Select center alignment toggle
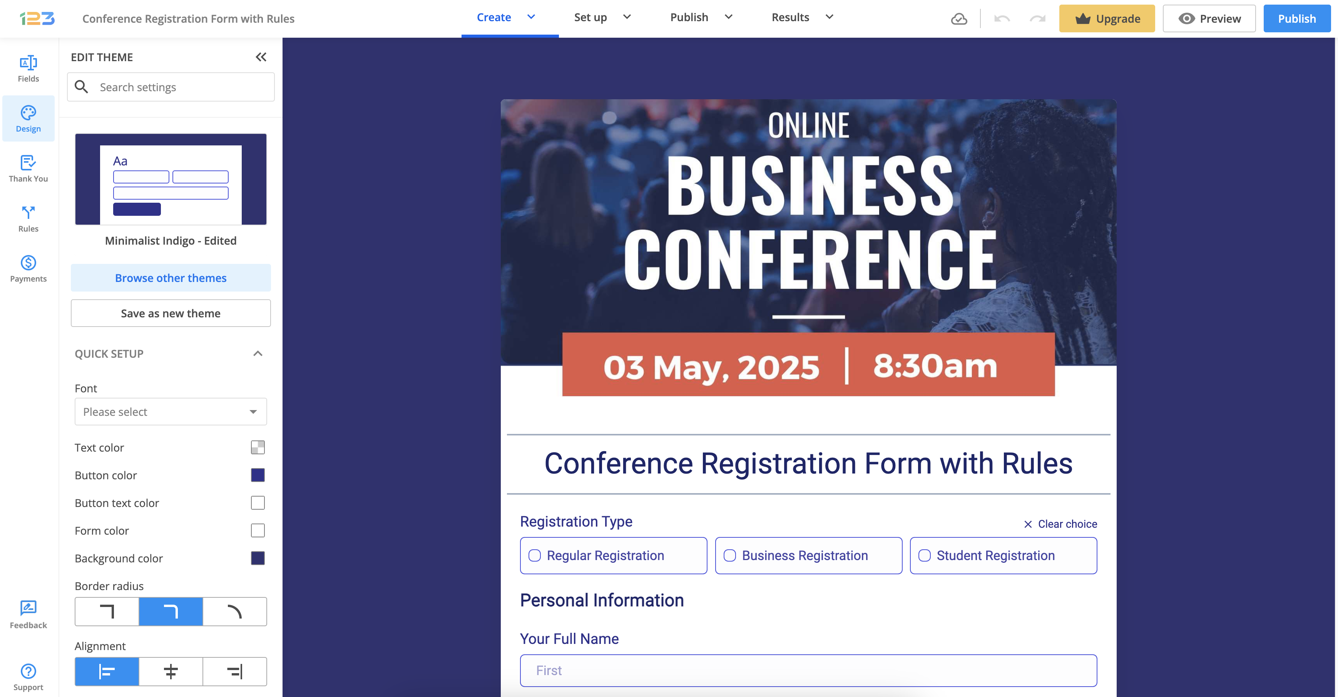Viewport: 1338px width, 697px height. [171, 671]
